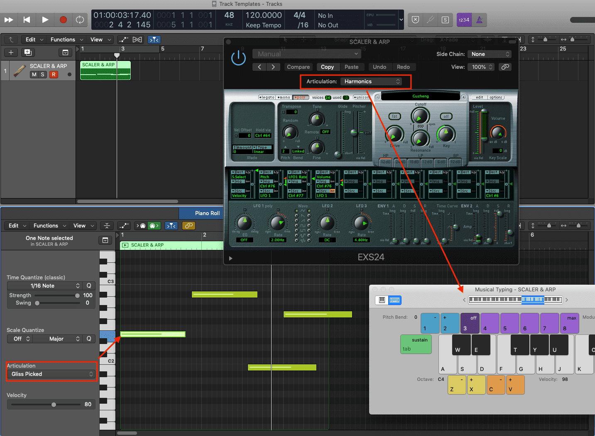Select the SCALER & ARP region in Tracks area
The image size is (595, 436).
point(105,70)
